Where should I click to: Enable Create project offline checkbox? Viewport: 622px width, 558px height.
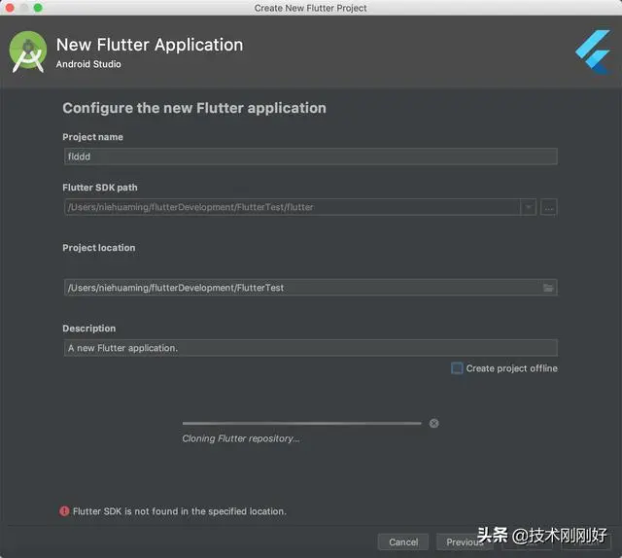(x=457, y=368)
